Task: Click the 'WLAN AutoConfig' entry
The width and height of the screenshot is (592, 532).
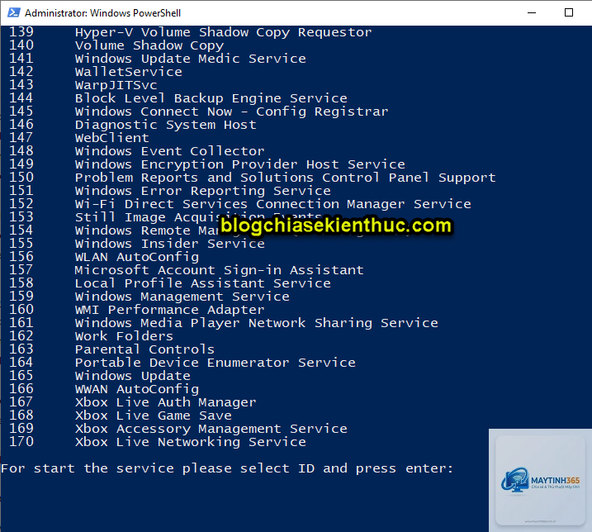Action: click(137, 257)
